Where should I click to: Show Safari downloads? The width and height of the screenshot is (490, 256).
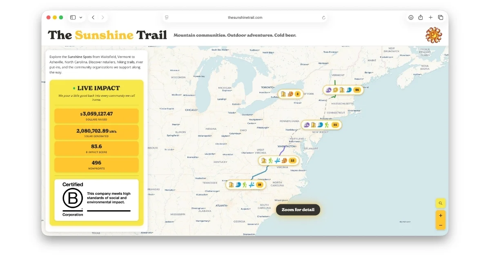[x=411, y=18]
